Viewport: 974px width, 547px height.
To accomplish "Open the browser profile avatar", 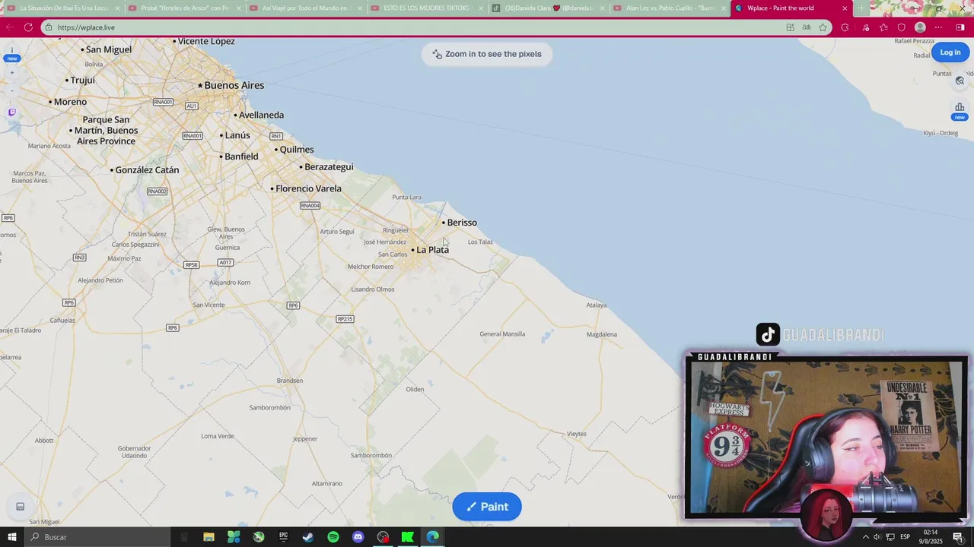I will [920, 27].
